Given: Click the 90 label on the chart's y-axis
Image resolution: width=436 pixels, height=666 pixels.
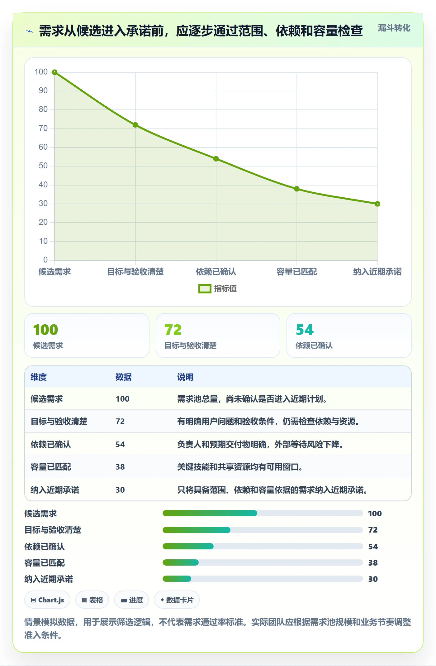Looking at the screenshot, I should pos(43,91).
